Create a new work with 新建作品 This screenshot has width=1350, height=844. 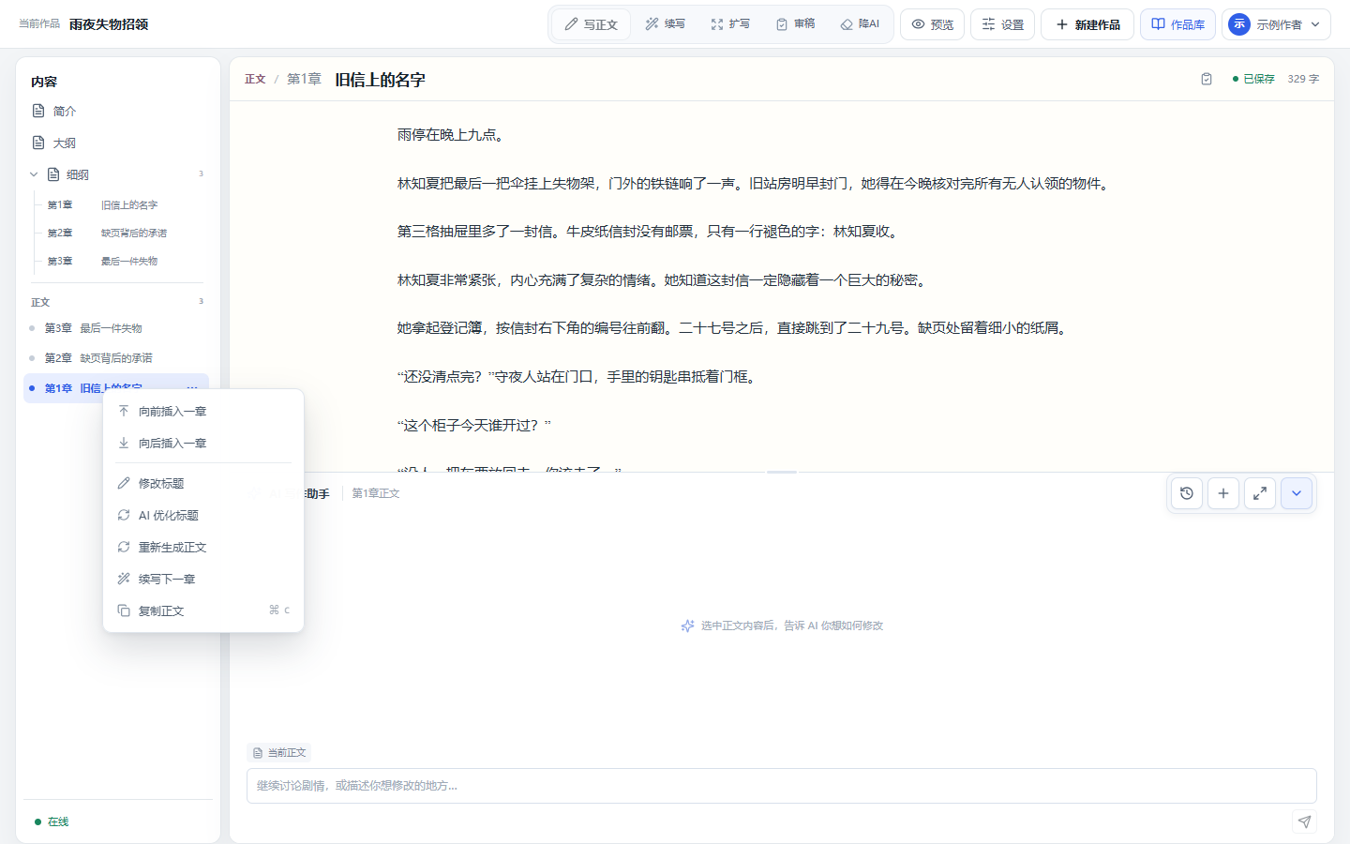pos(1087,24)
